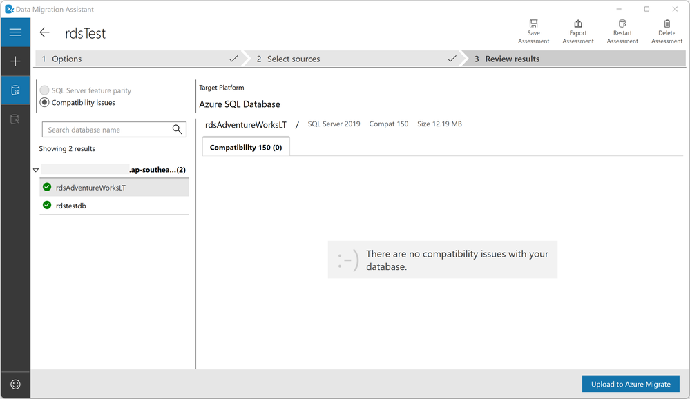Viewport: 690px width, 399px height.
Task: Minimize the Data Migration Assistant window
Action: point(619,9)
